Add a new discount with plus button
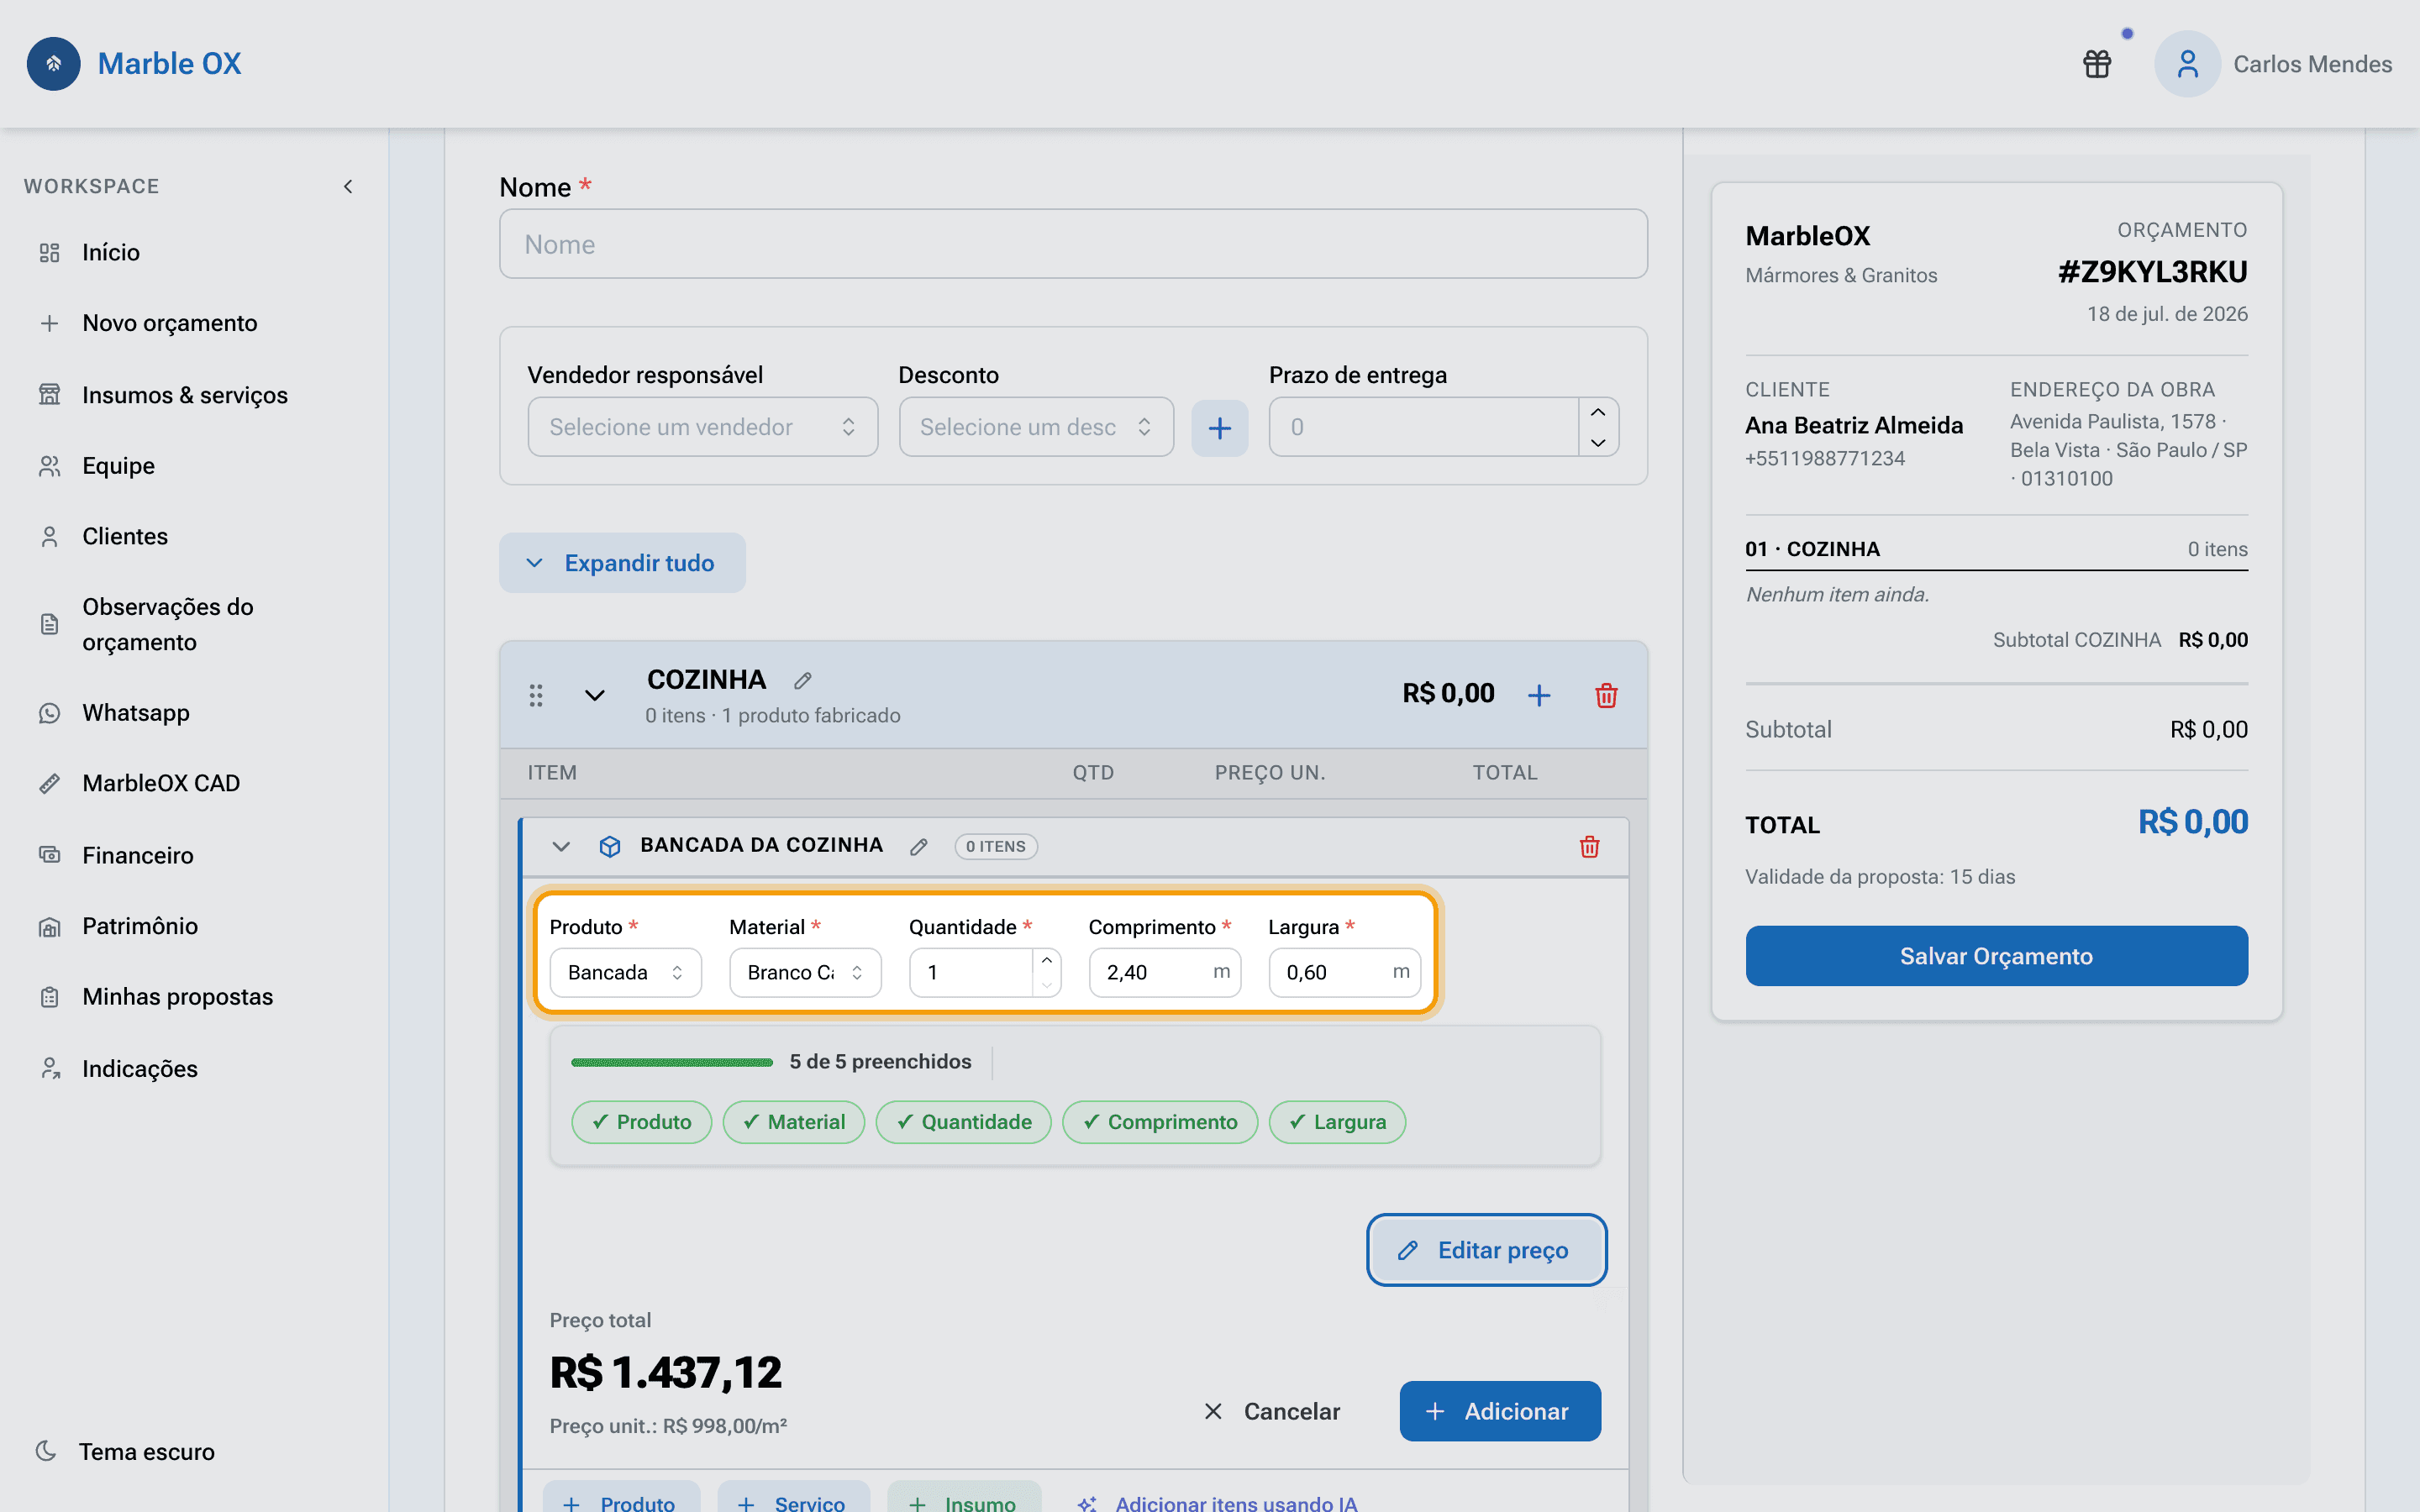 point(1219,428)
